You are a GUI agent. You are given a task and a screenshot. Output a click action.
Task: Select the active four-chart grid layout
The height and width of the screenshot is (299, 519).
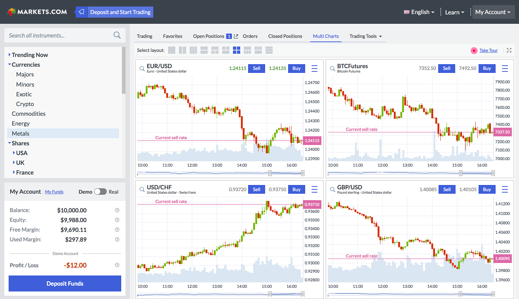point(237,50)
